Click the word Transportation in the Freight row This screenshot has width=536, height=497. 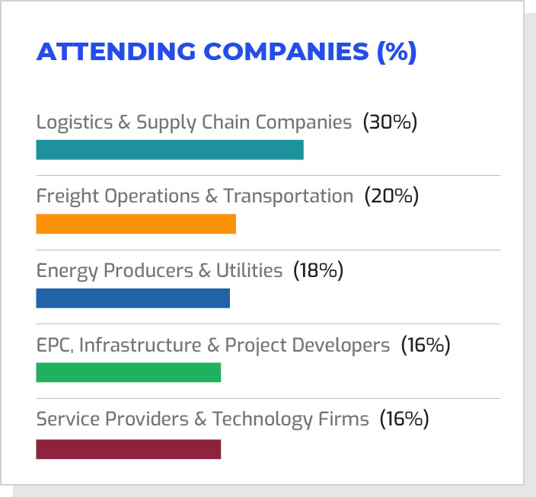[289, 196]
